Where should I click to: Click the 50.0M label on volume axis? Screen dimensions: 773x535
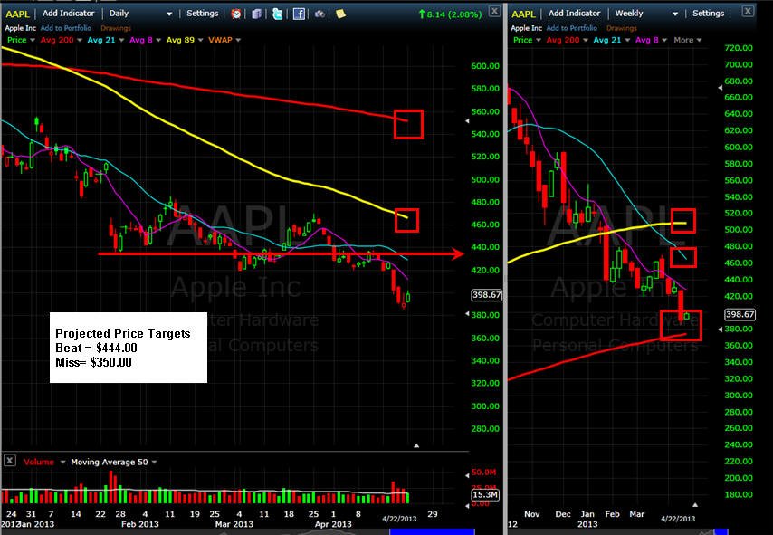coord(483,473)
